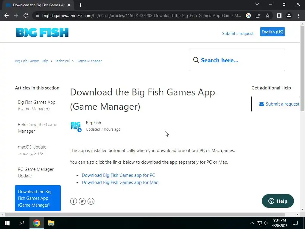Click the horizontal scroll right arrow
This screenshot has height=229, width=305.
(x=298, y=214)
